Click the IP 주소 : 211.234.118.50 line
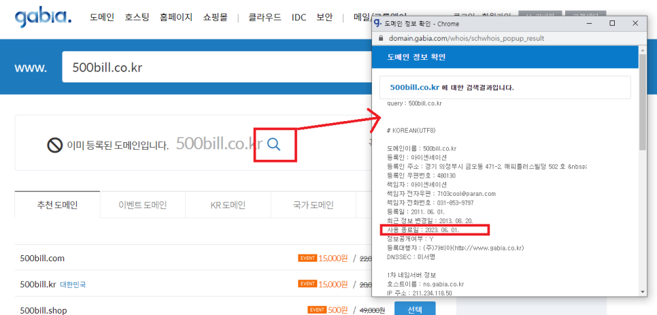 click(419, 293)
